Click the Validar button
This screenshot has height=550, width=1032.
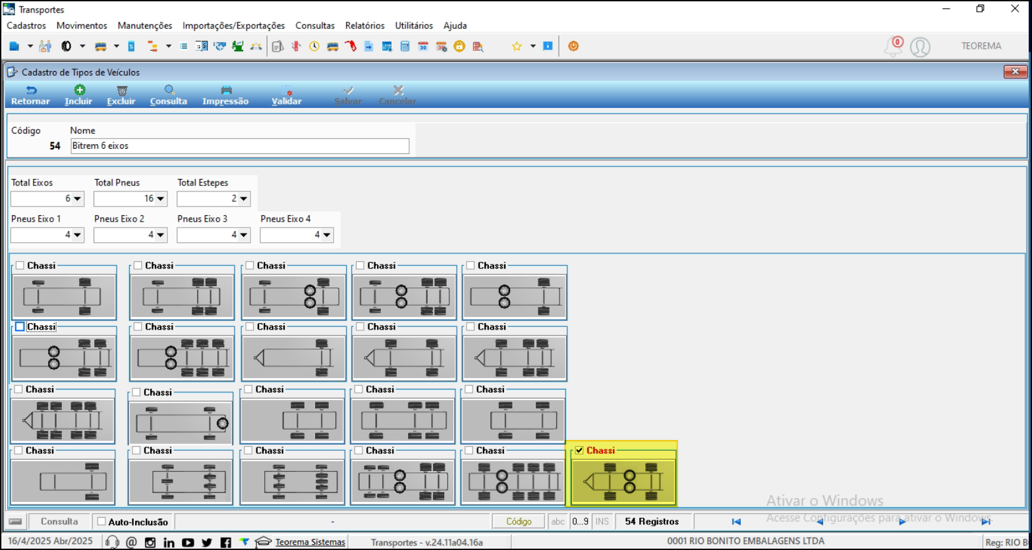(x=287, y=96)
